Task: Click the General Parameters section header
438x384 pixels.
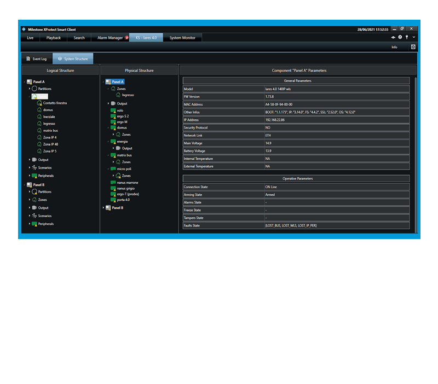Action: click(x=296, y=80)
